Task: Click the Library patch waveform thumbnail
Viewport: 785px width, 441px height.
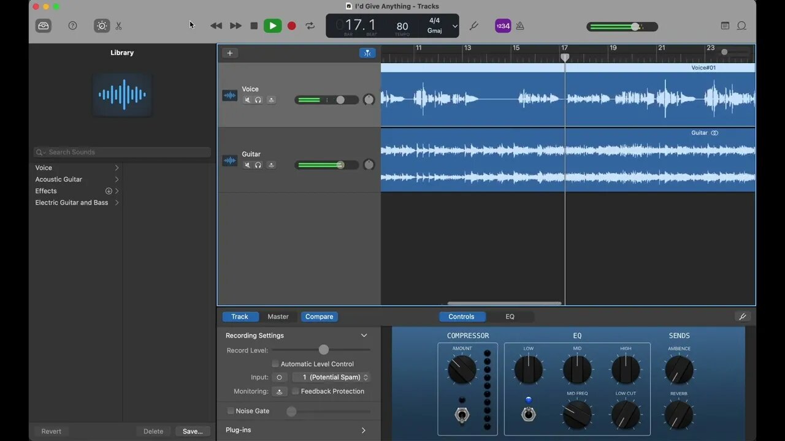Action: click(x=123, y=95)
